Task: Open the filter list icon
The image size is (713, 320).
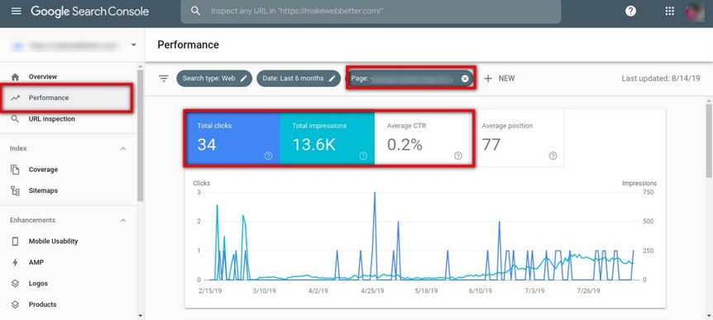Action: [x=164, y=79]
